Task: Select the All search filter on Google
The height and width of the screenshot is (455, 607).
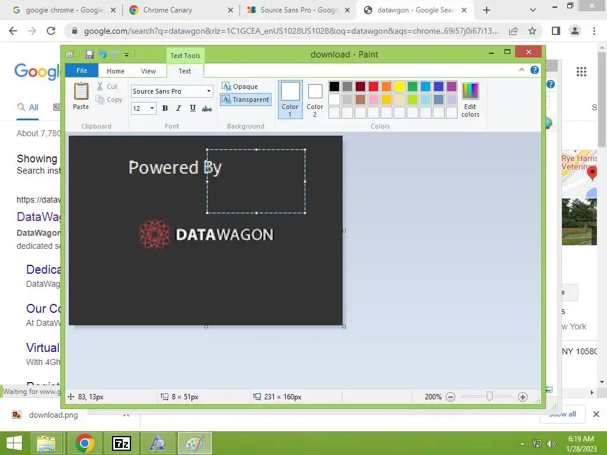Action: pos(27,107)
